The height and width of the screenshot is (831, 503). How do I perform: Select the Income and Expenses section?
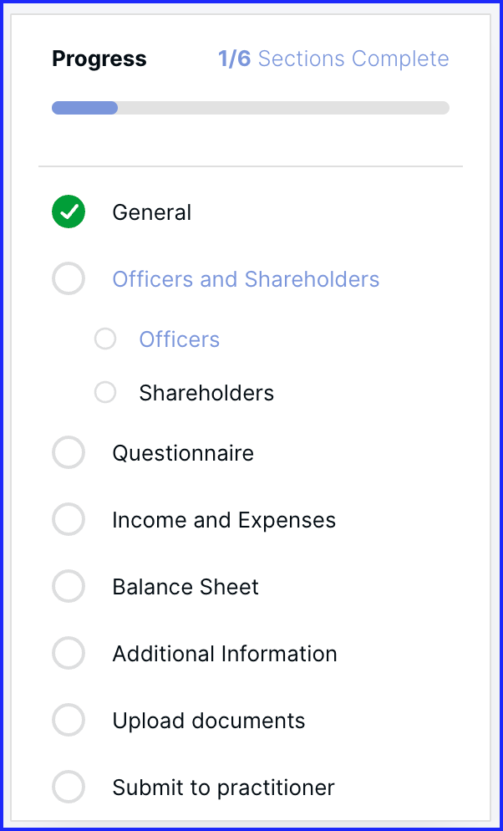(x=224, y=520)
